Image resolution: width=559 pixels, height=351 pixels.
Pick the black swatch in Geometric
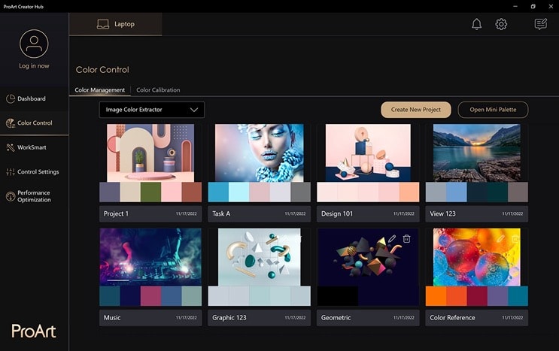click(x=337, y=296)
